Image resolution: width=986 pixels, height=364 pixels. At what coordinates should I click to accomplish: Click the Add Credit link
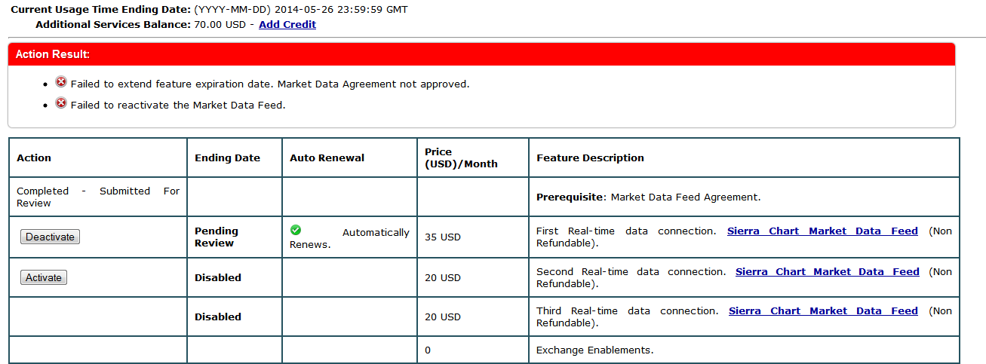tap(287, 25)
